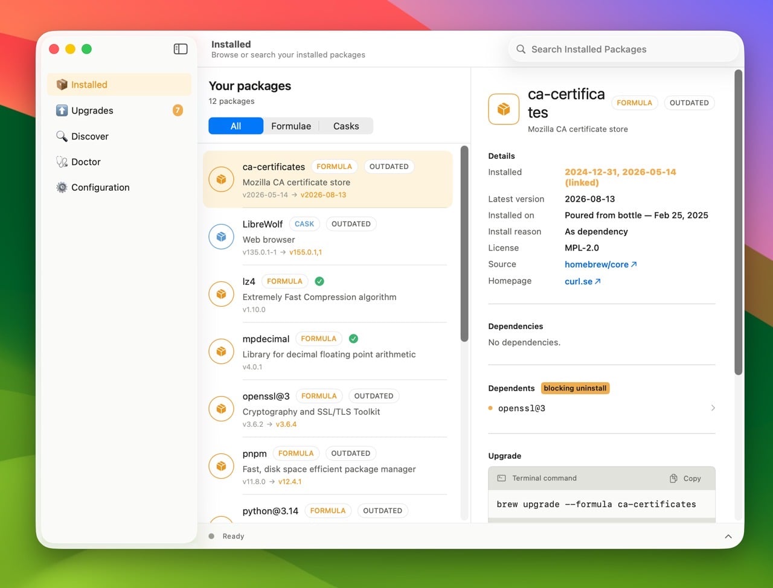
Task: Select the LibreWolf package row title
Action: click(263, 224)
